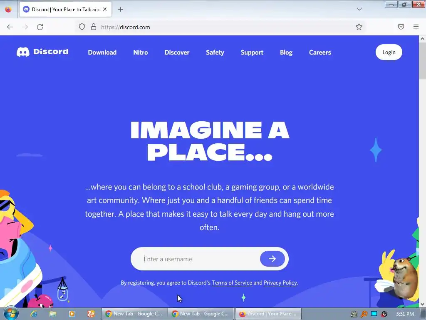The width and height of the screenshot is (426, 320).
Task: Click the white Login button
Action: (x=389, y=52)
